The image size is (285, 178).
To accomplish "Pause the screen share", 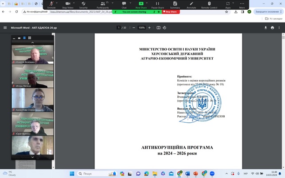I will [158, 5].
